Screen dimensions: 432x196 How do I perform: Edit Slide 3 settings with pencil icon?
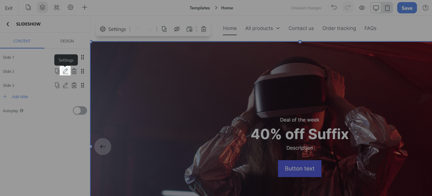point(65,85)
